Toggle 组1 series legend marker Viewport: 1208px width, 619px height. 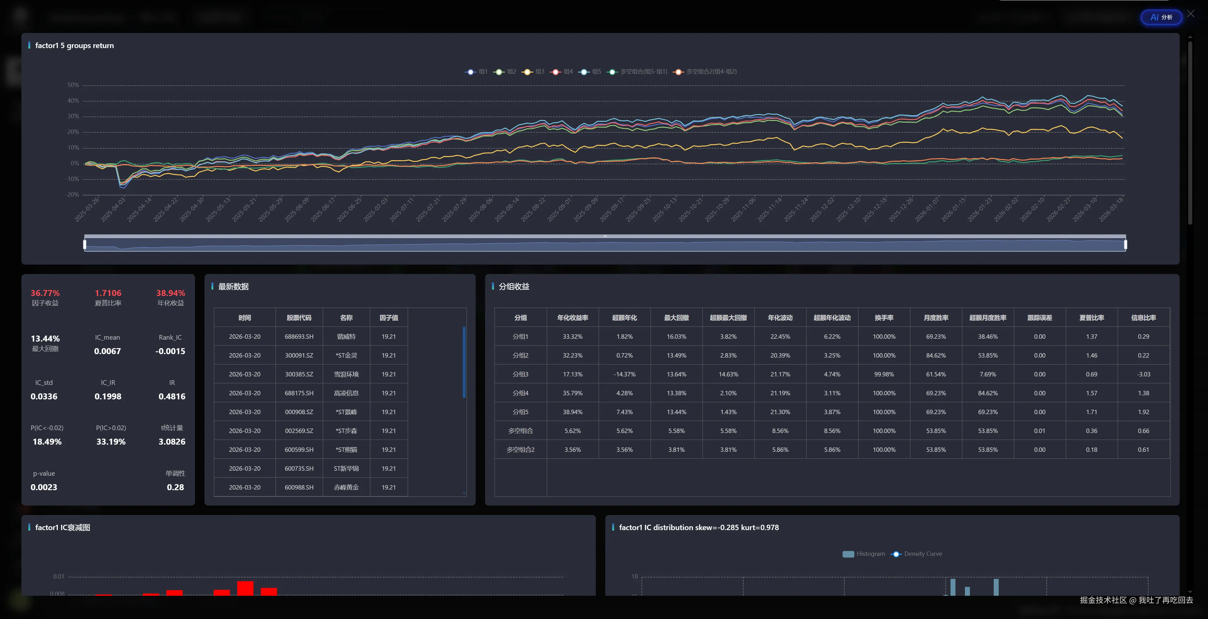tap(470, 72)
